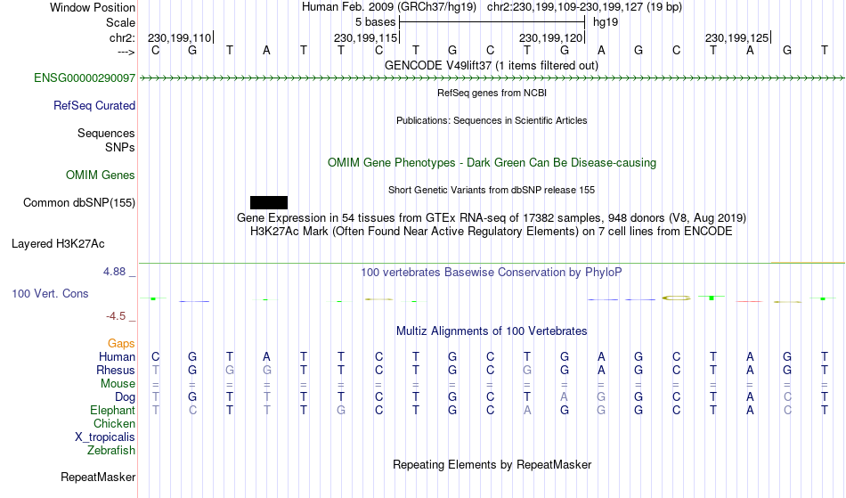Click the Sequences track label
Image resolution: width=846 pixels, height=498 pixels.
[106, 134]
